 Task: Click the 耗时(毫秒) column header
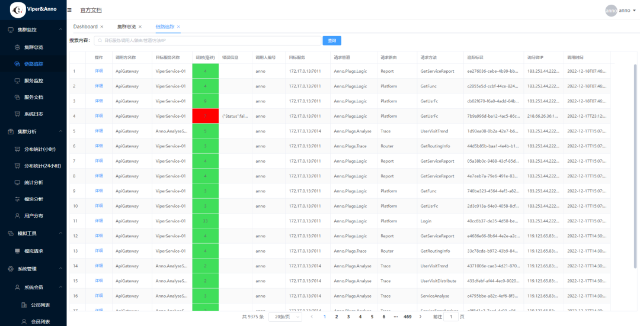(205, 57)
